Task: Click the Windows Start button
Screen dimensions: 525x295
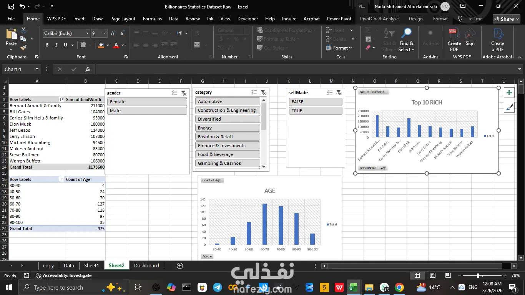Action: [x=9, y=287]
